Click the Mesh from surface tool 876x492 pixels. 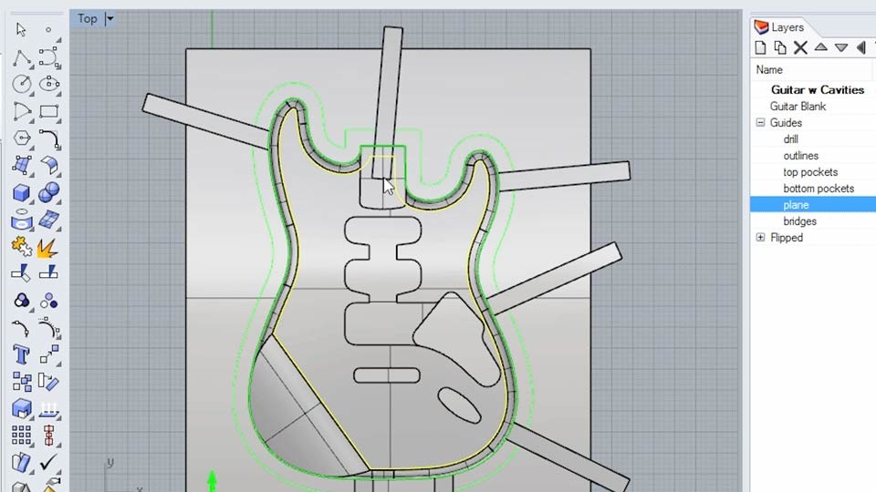(x=48, y=220)
